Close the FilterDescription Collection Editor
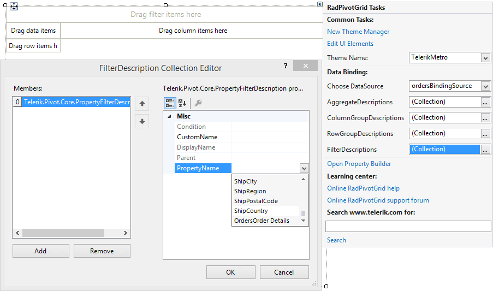 point(305,66)
